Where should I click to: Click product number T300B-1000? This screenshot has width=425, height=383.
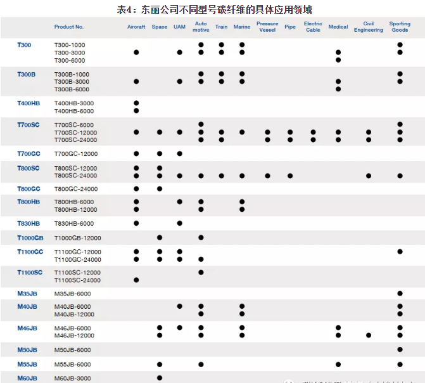coord(72,74)
